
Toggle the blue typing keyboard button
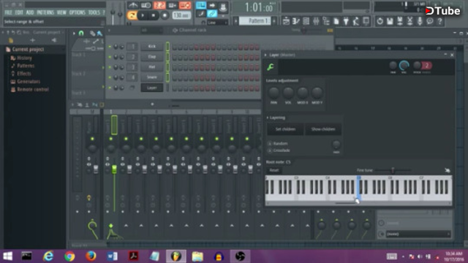click(x=201, y=5)
